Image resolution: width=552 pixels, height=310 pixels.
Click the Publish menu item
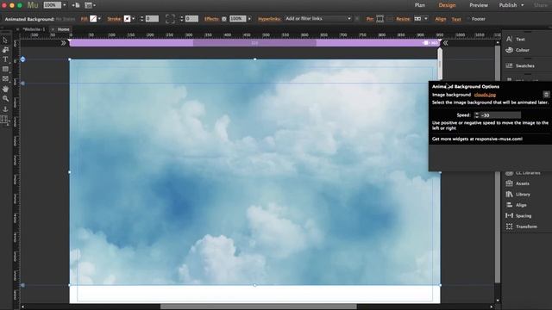(x=508, y=5)
